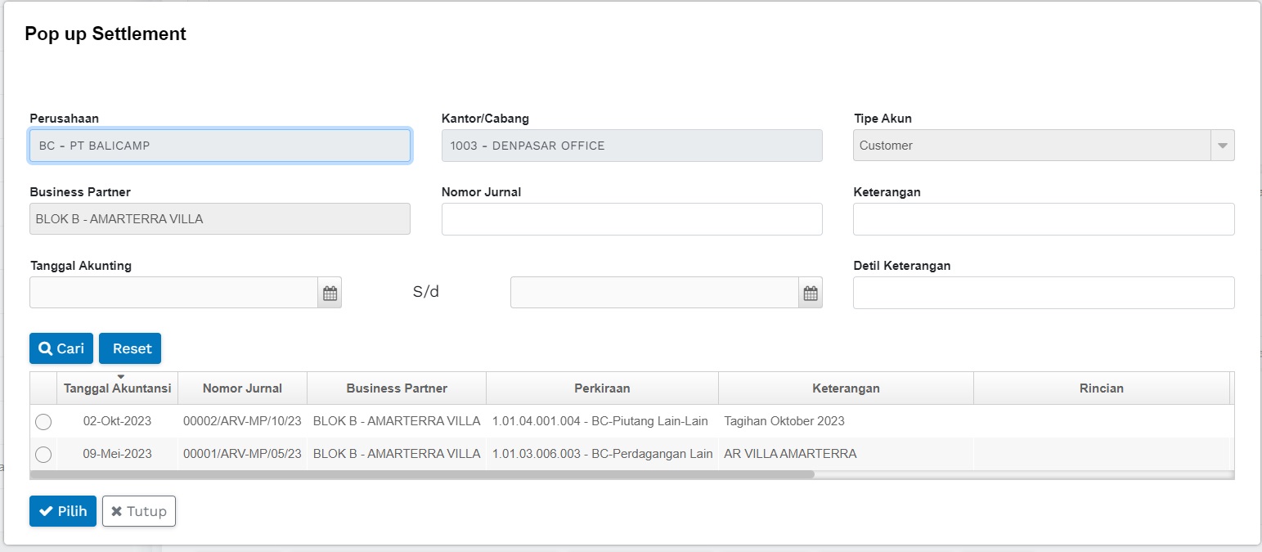The height and width of the screenshot is (552, 1262).
Task: Select the radio button for 02-Okt-2023 row
Action: coord(43,422)
